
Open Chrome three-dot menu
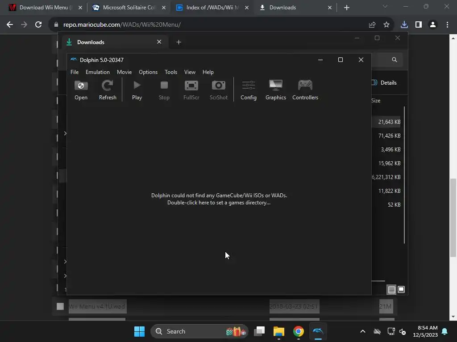point(447,25)
